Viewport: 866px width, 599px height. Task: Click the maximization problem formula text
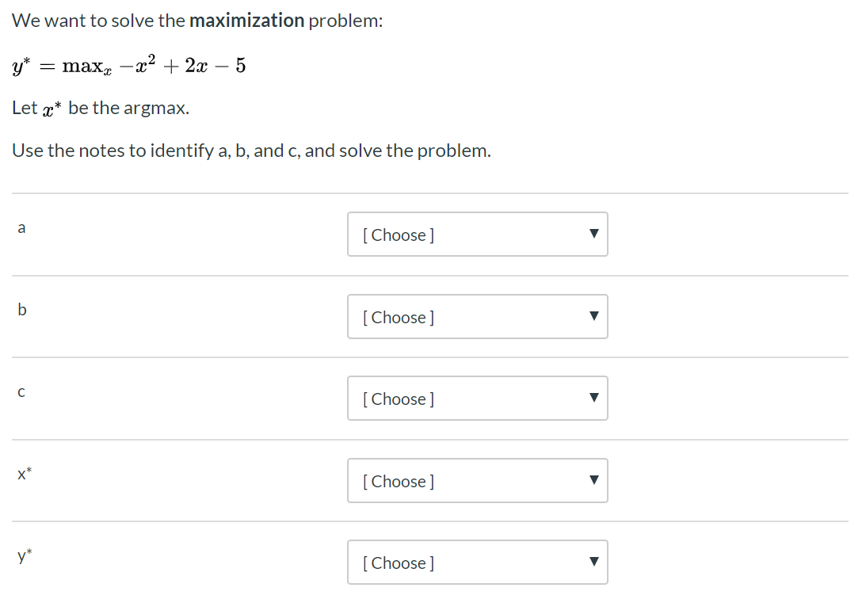click(x=128, y=67)
